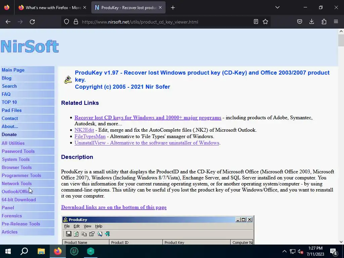Open Browser Tools sidebar link
344x258 pixels.
[x=17, y=167]
